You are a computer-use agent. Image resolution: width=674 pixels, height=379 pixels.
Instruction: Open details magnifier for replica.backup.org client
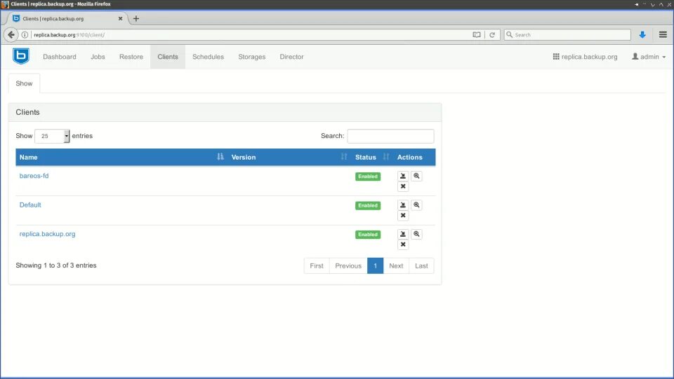tap(416, 234)
